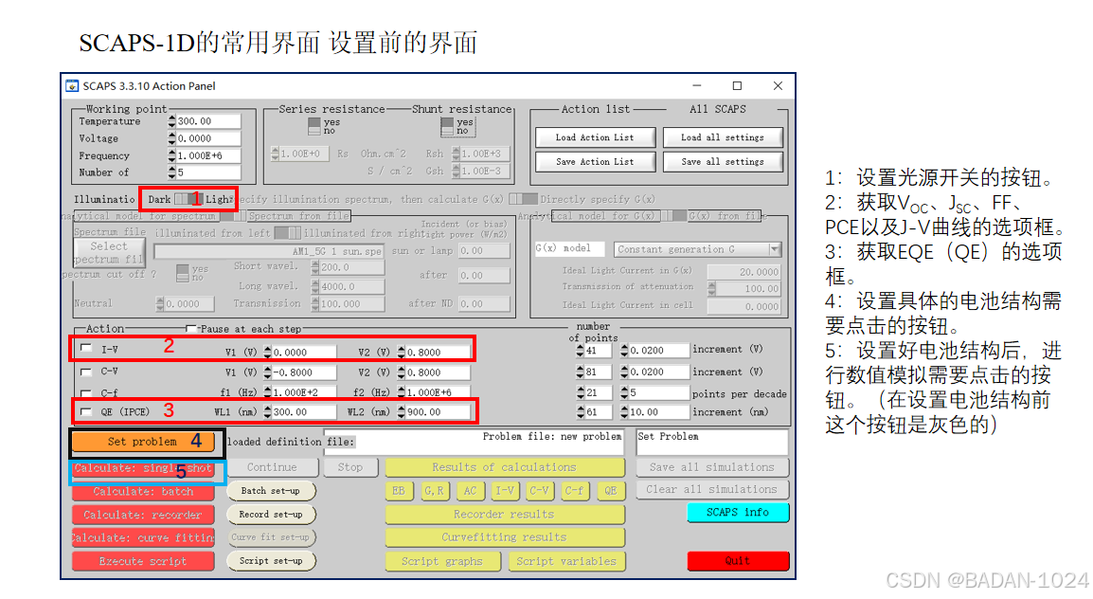Open Record set-up
The height and width of the screenshot is (599, 1093).
(x=271, y=515)
